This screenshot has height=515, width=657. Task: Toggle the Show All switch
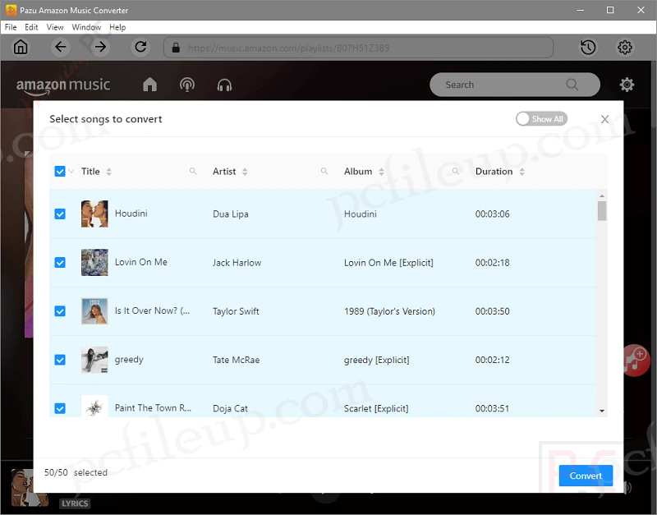point(541,119)
